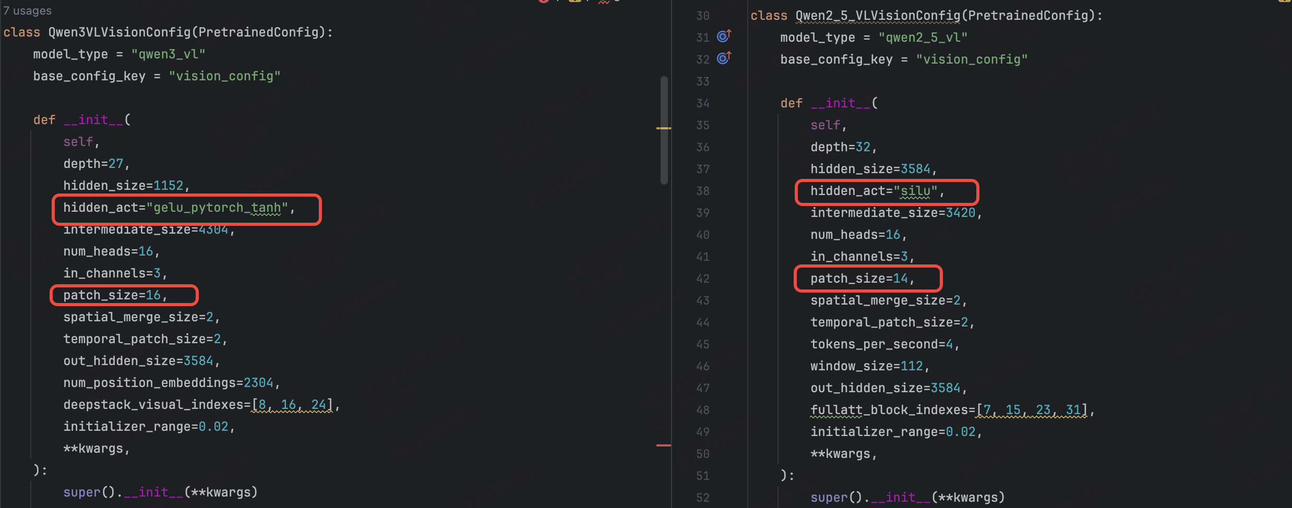
Task: Click intermediate_size=3420 parameter
Action: 893,213
